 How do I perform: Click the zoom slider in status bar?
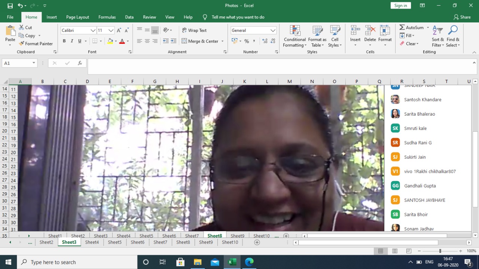[440, 251]
